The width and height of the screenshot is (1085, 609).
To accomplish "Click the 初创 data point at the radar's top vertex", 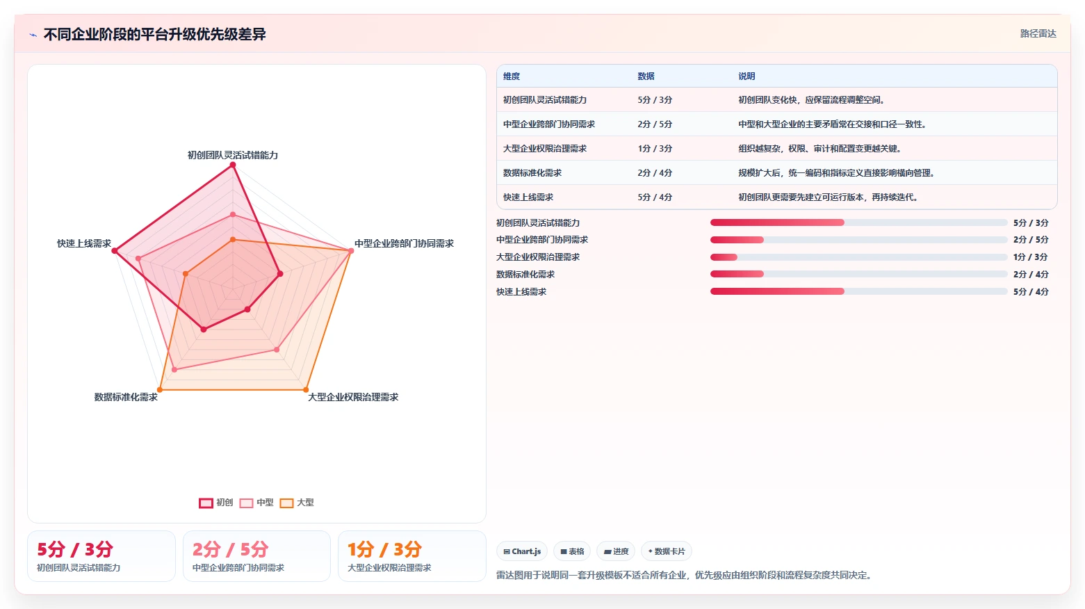I will [233, 165].
